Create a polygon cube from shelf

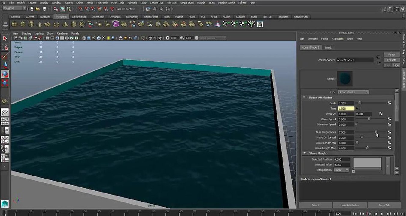coord(23,24)
